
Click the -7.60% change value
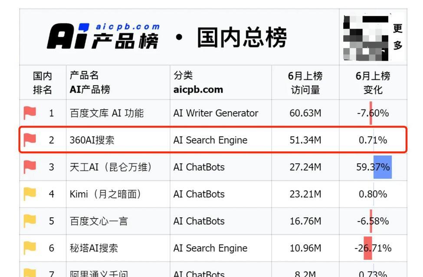coord(373,113)
